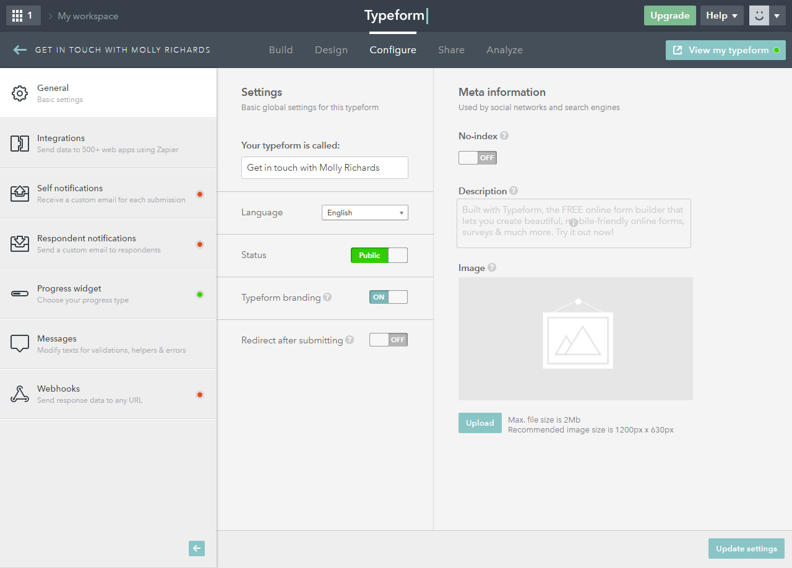Viewport: 792px width, 568px height.
Task: Open the Progress widget section
Action: tap(108, 294)
